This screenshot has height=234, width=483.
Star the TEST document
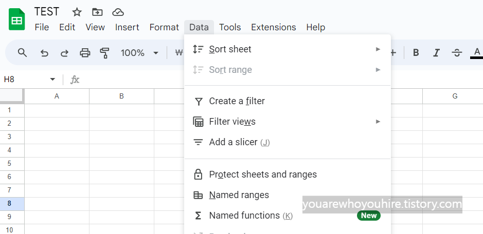[77, 12]
